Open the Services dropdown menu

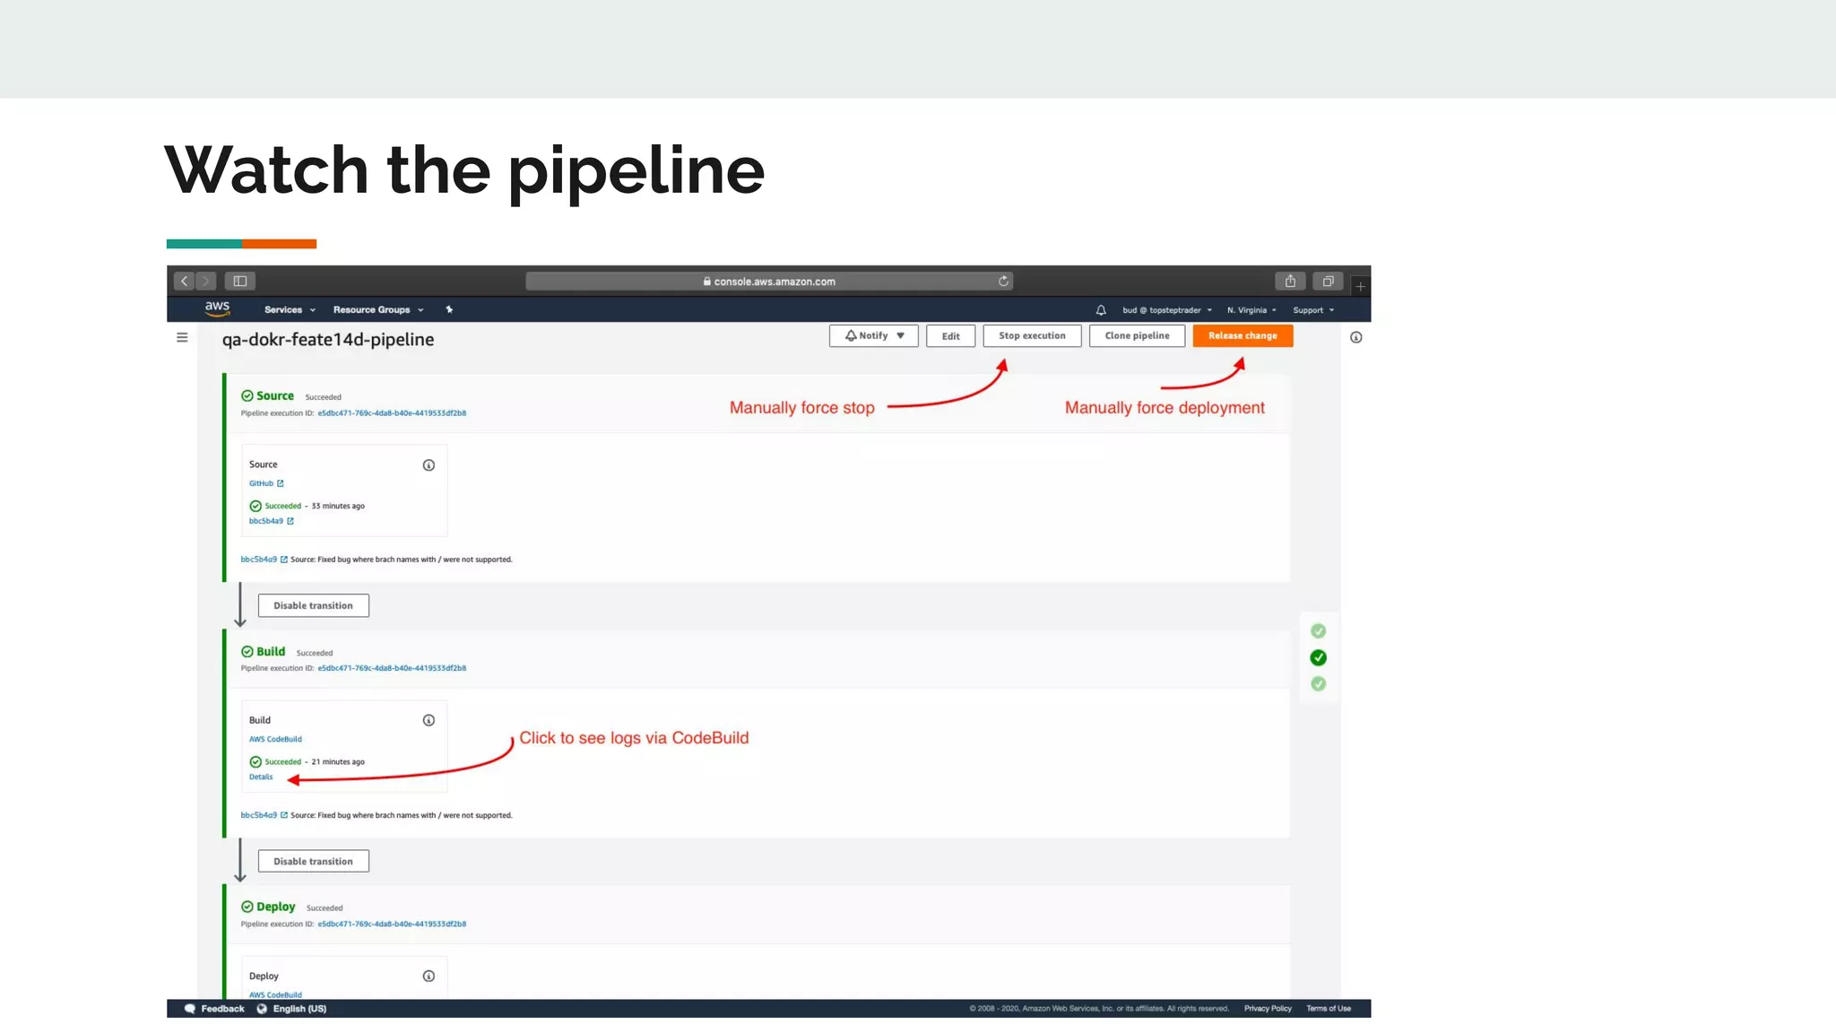[290, 310]
